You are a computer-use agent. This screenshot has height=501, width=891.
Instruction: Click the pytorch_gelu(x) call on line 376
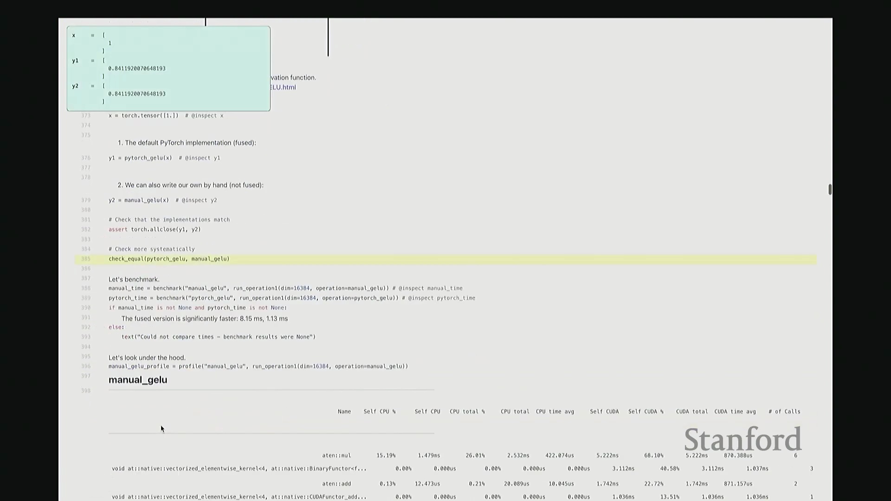[148, 158]
